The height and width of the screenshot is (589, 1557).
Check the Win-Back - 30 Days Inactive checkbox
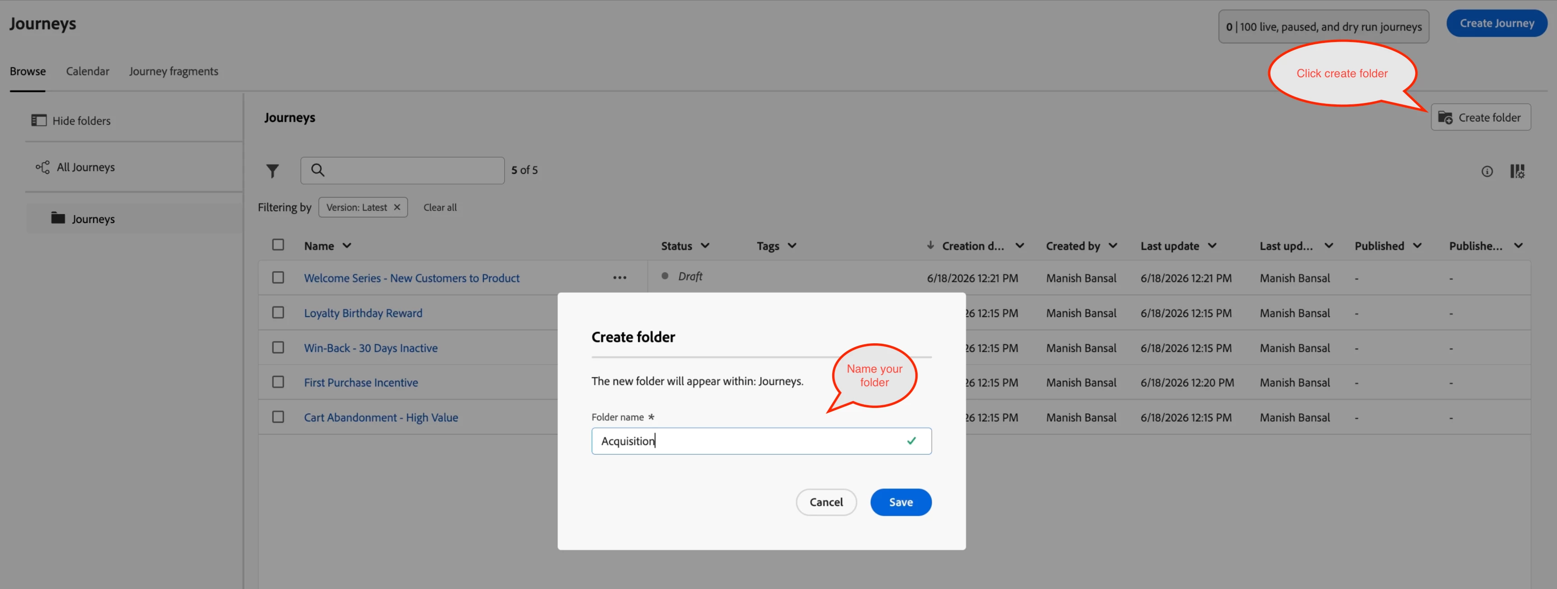click(x=278, y=347)
